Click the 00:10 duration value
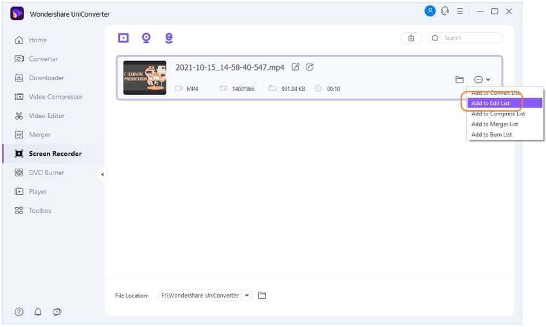The width and height of the screenshot is (546, 327). 333,89
